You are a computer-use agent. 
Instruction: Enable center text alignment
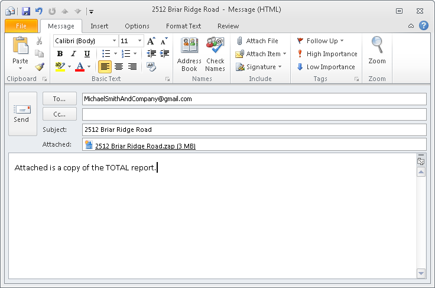[118, 67]
